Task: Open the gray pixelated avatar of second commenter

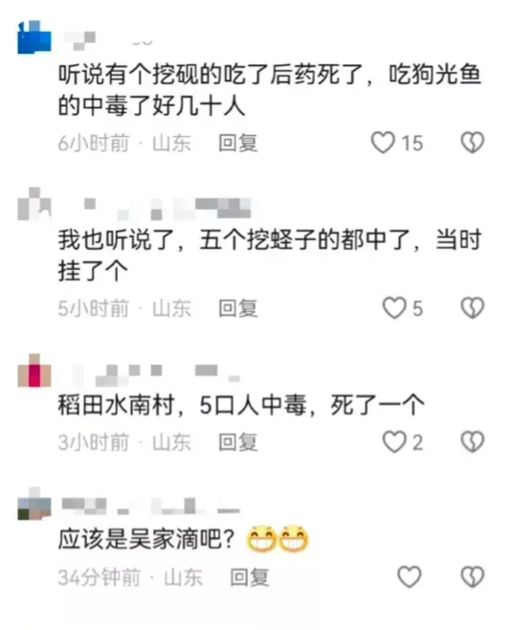Action: pyautogui.click(x=34, y=204)
